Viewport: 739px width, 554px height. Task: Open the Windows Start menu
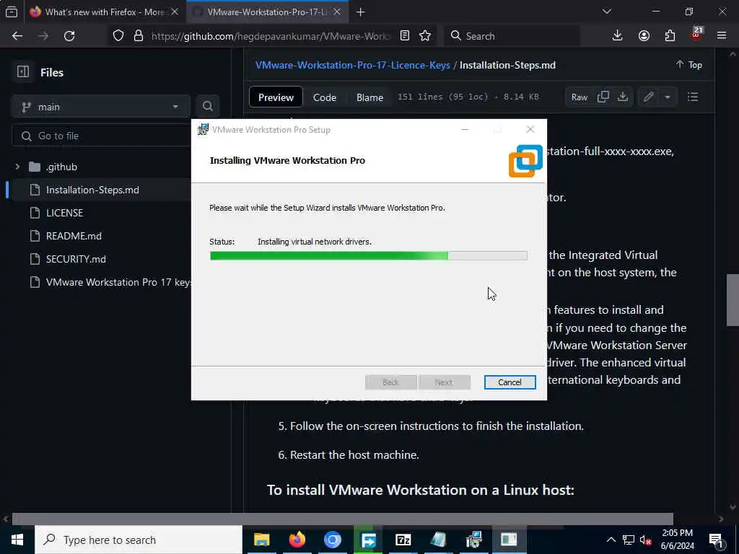click(x=17, y=540)
